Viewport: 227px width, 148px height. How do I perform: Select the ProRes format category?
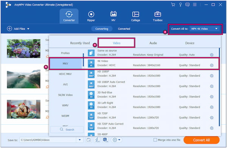pos(65,53)
